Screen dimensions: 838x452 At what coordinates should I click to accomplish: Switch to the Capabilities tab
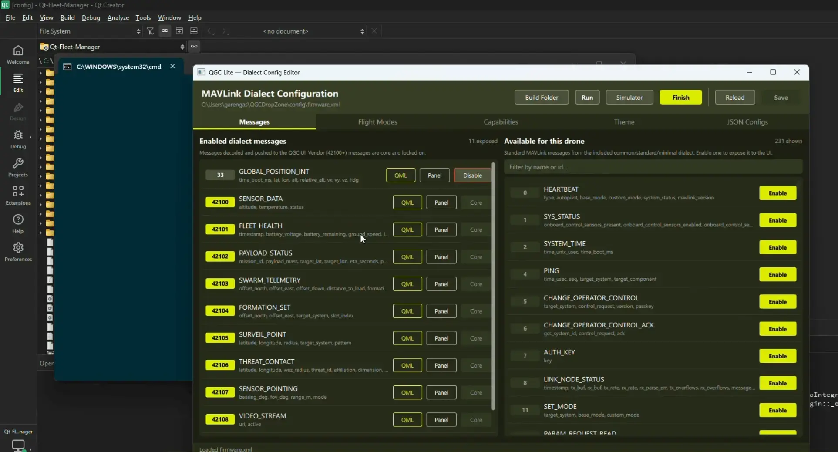click(x=501, y=122)
